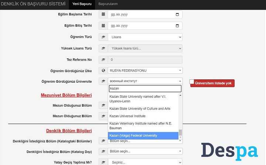Viewport: 266px width, 165px height.
Task: Click graduation cap icon beside Yüksek Lisans Türü
Action: 103,48
